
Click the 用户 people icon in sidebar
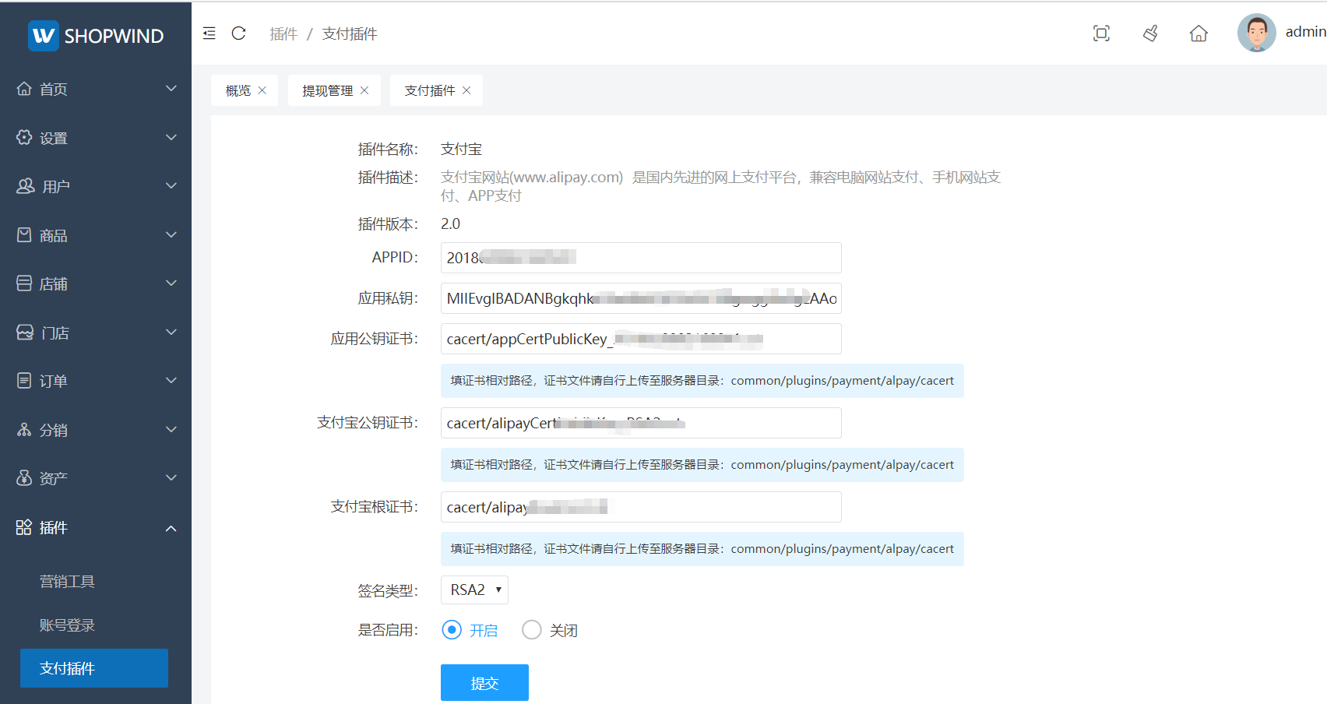coord(26,186)
